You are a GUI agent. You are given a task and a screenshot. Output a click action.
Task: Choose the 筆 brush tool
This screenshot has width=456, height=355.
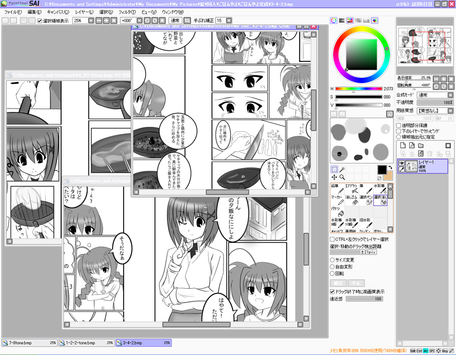pos(365,189)
